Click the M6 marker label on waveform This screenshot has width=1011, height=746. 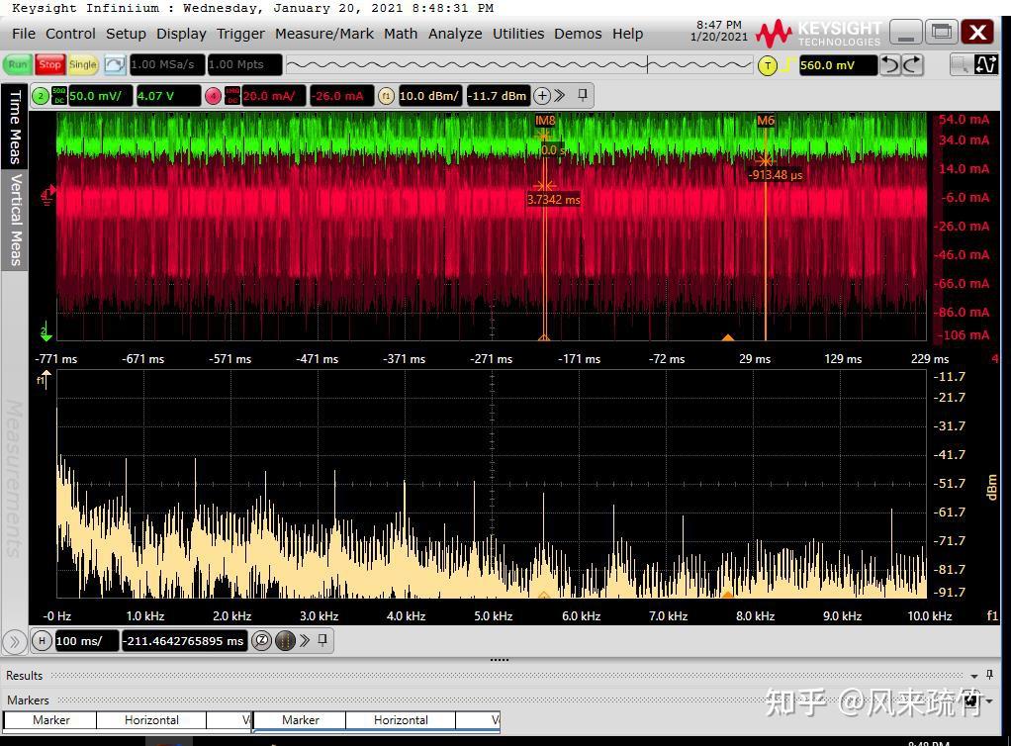point(766,121)
